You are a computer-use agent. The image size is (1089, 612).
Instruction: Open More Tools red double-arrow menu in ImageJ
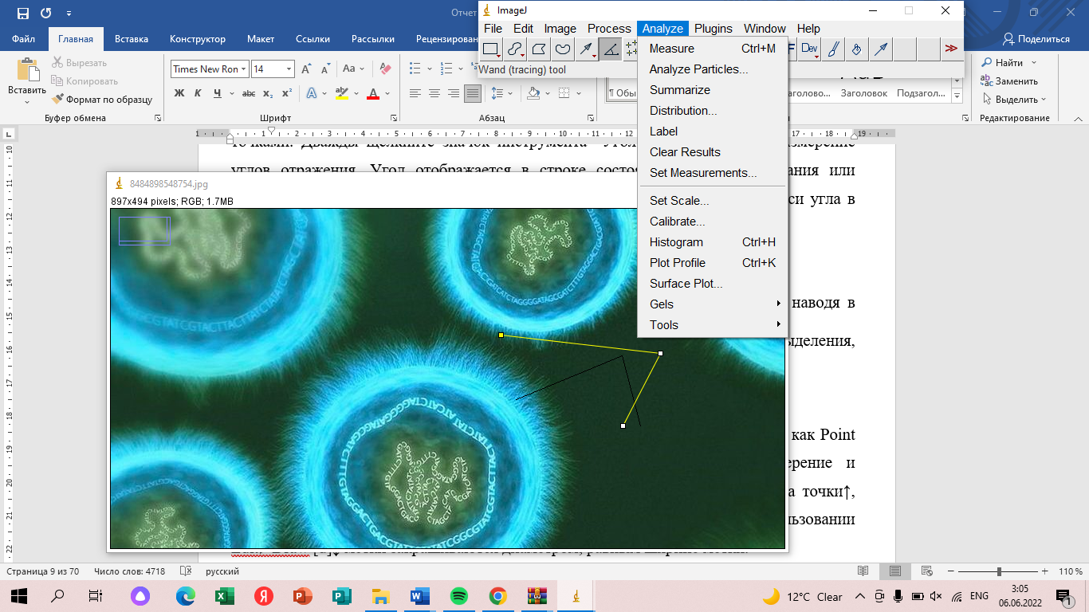click(951, 49)
